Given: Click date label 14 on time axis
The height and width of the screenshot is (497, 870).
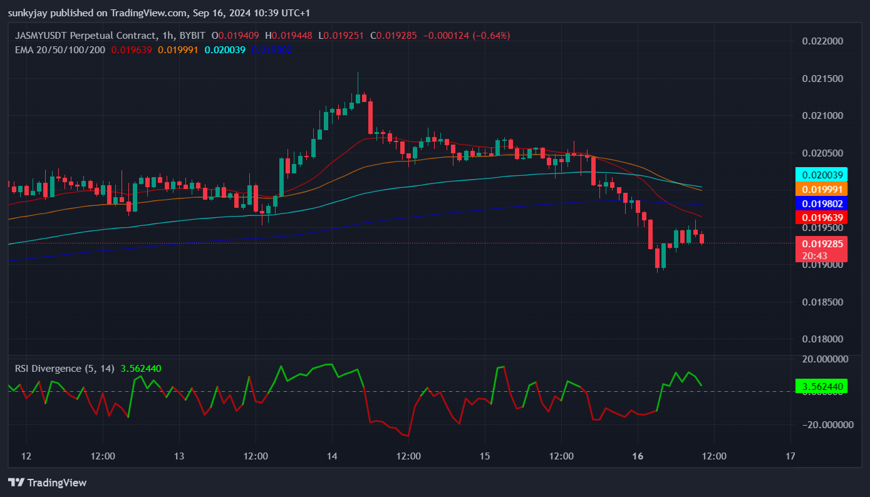Looking at the screenshot, I should [x=332, y=456].
